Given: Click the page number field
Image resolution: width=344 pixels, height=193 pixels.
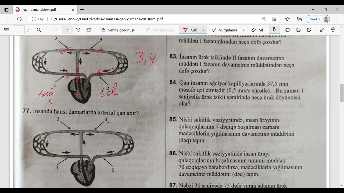Looking at the screenshot, I should click(x=19, y=30).
